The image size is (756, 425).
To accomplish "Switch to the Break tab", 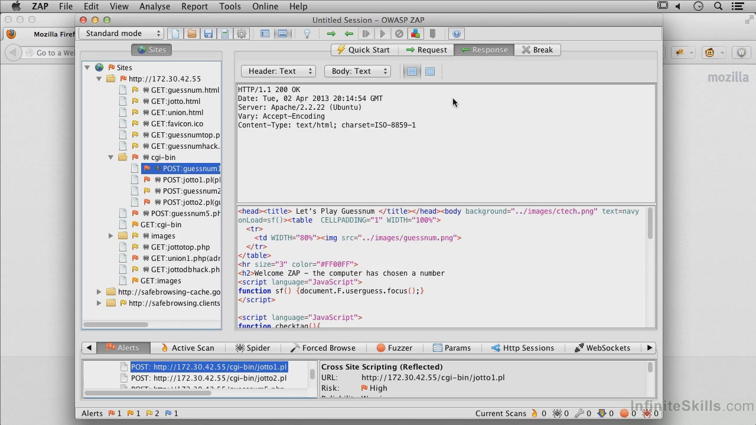I will [537, 50].
